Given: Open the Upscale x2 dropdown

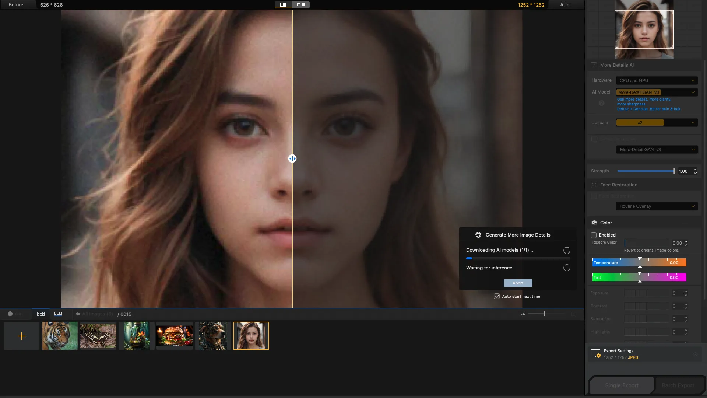Looking at the screenshot, I should click(x=657, y=123).
